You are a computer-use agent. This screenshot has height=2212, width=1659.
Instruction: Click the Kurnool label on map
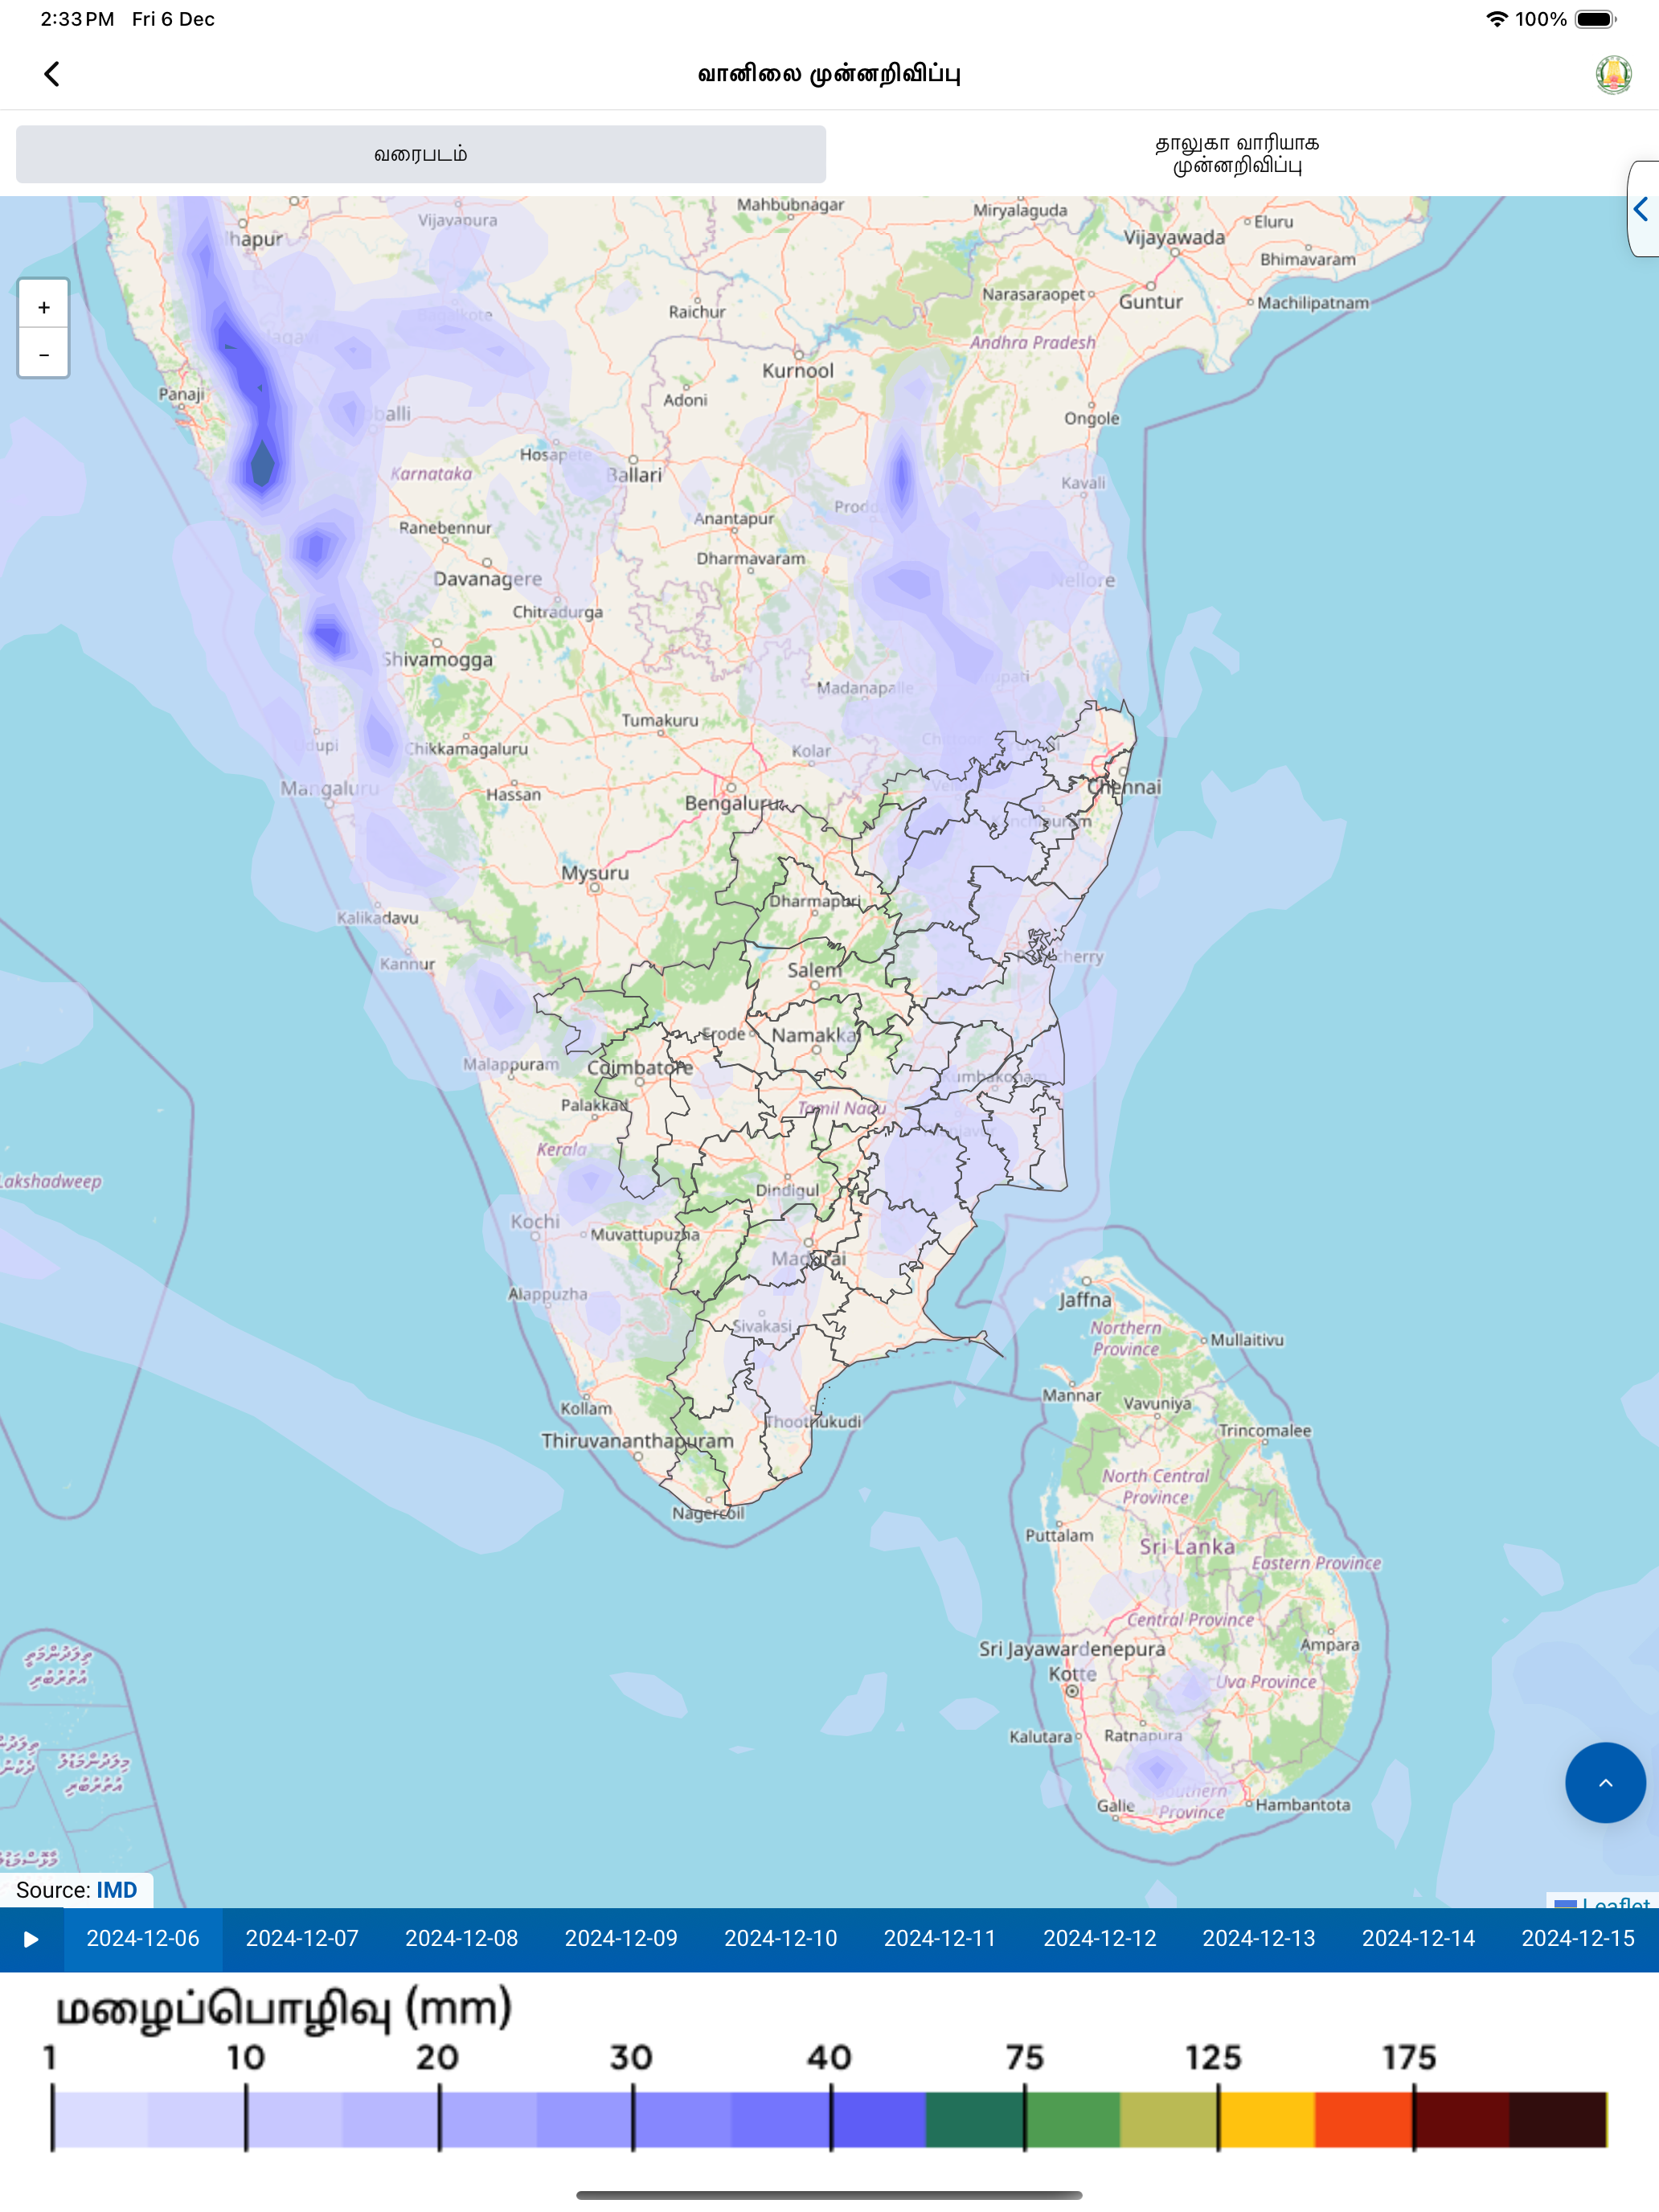798,371
